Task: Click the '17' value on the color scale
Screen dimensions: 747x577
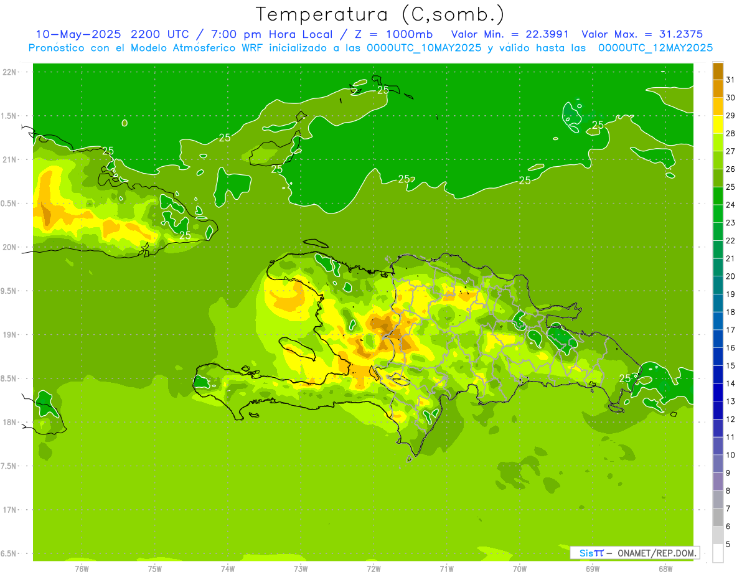Action: (731, 330)
